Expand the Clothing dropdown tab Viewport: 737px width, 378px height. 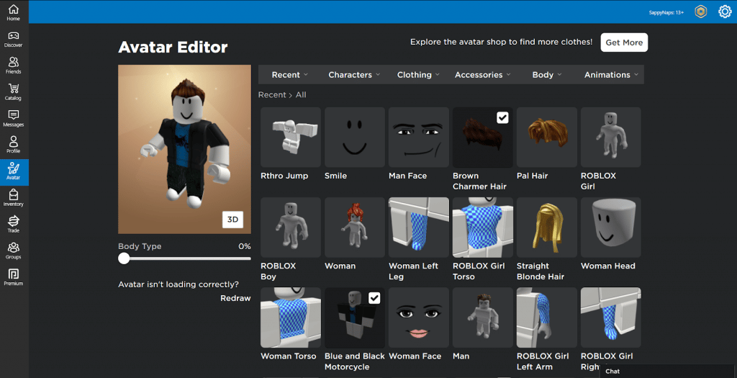pyautogui.click(x=418, y=75)
